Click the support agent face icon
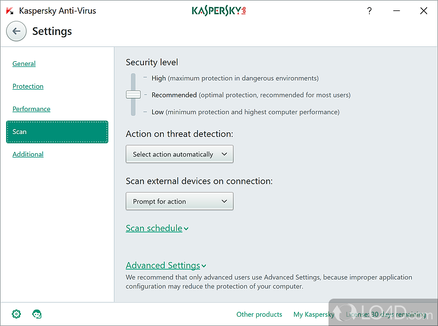This screenshot has width=438, height=326. click(37, 314)
